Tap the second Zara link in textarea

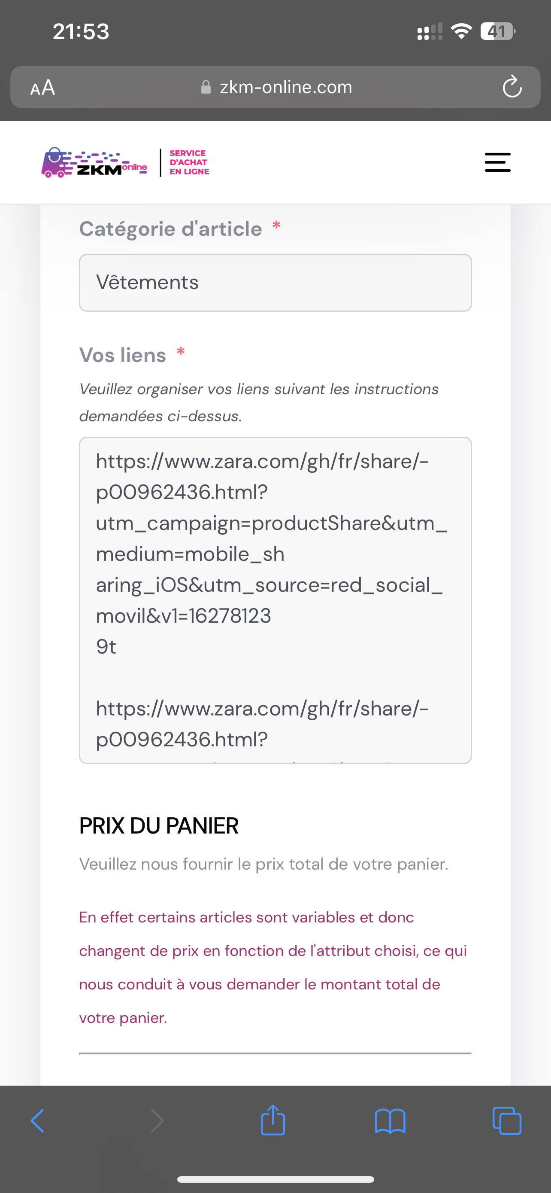262,724
